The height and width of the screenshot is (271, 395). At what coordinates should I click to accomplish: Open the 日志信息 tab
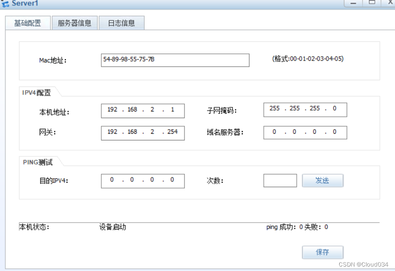121,23
